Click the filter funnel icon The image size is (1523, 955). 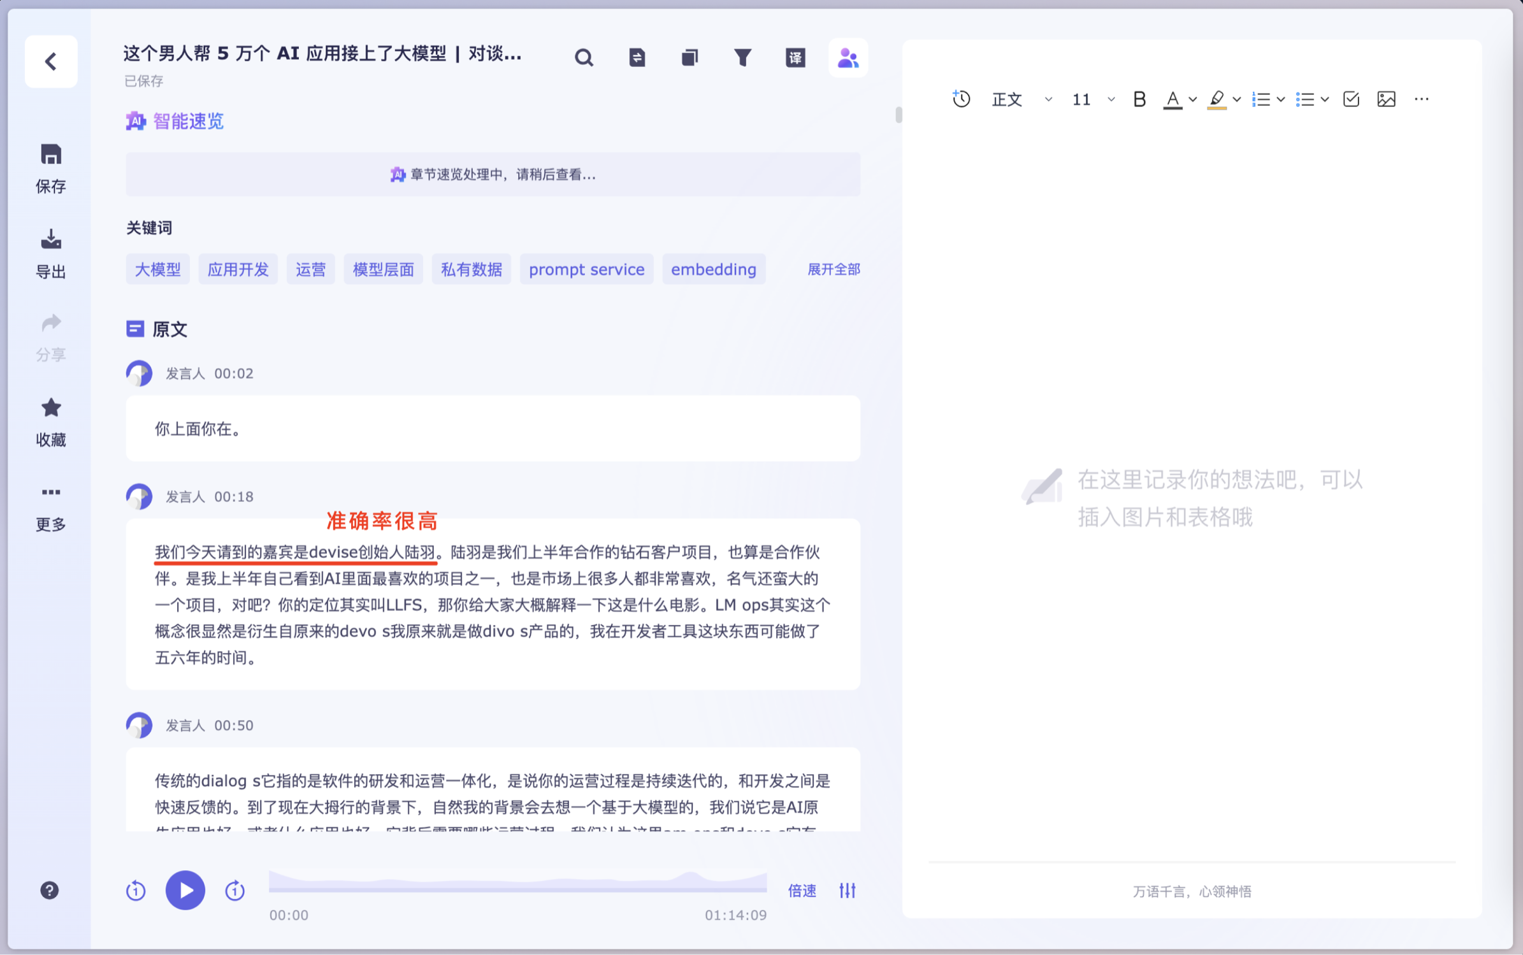pos(742,58)
